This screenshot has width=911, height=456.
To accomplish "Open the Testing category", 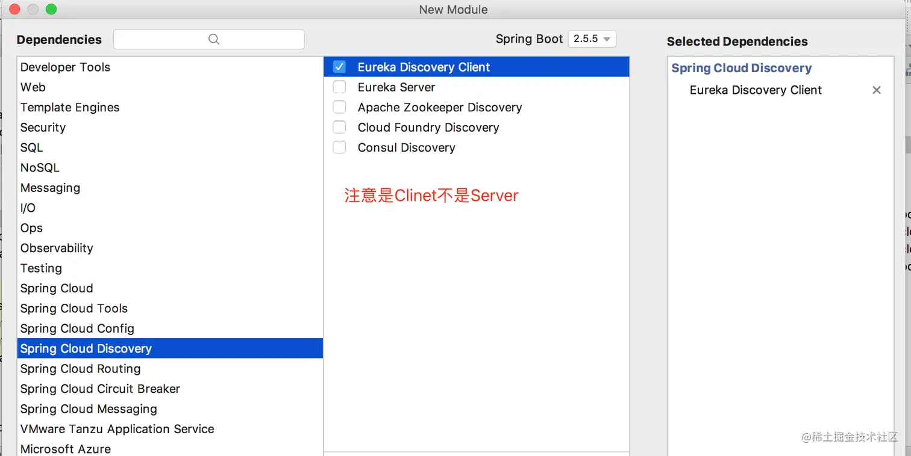I will (170, 268).
